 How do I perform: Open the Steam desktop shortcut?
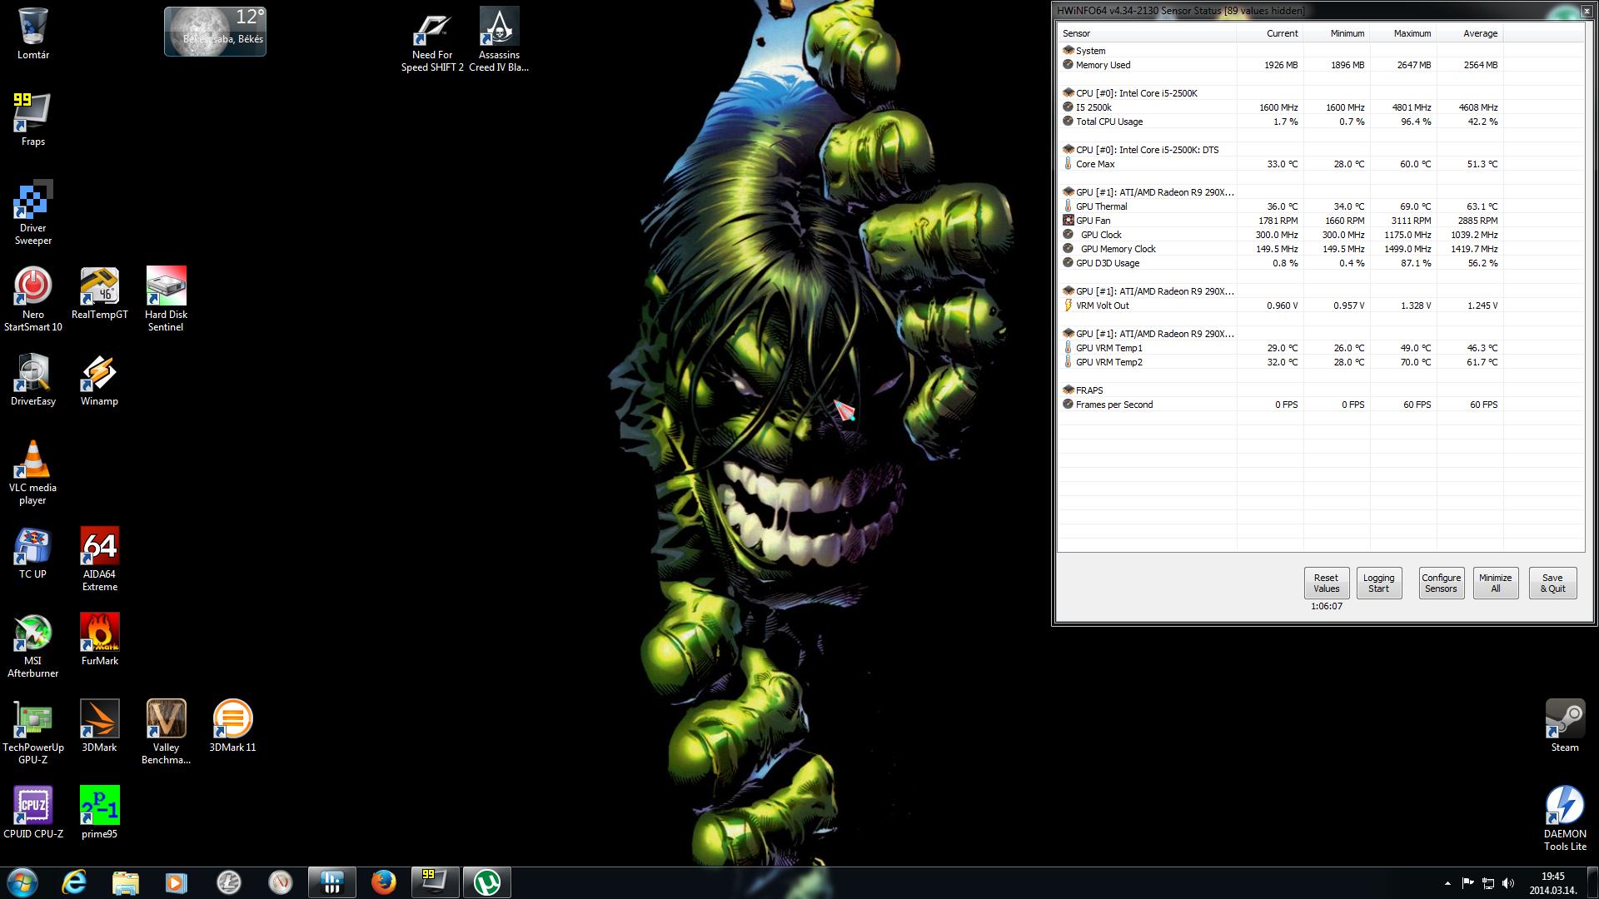click(x=1565, y=726)
